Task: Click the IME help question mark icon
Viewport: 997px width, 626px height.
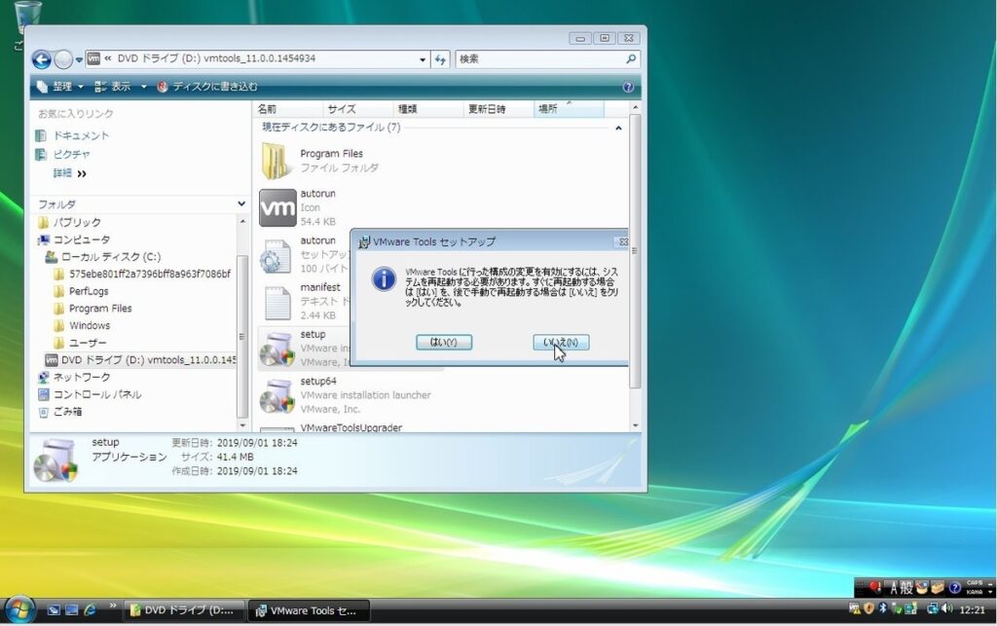Action: click(954, 588)
